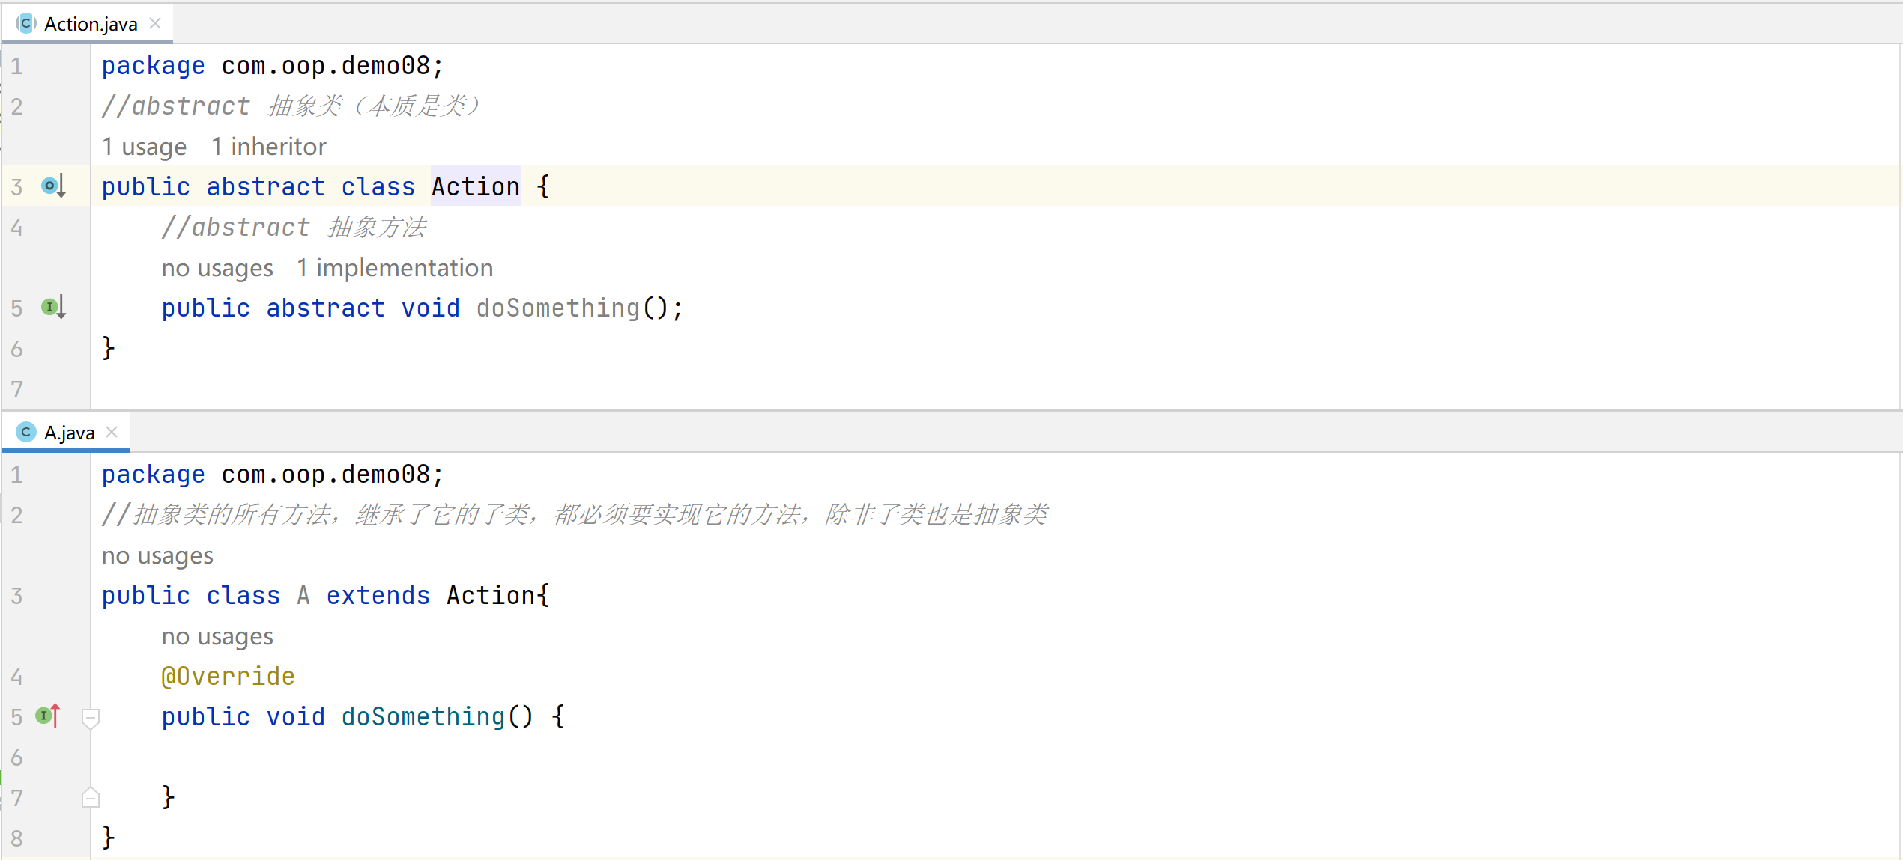This screenshot has height=860, width=1903.
Task: Click the @Override annotation in A.java
Action: [x=228, y=676]
